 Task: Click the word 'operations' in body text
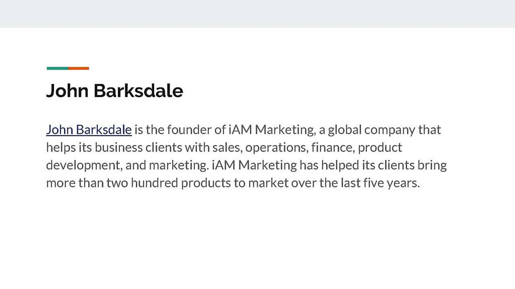(276, 147)
